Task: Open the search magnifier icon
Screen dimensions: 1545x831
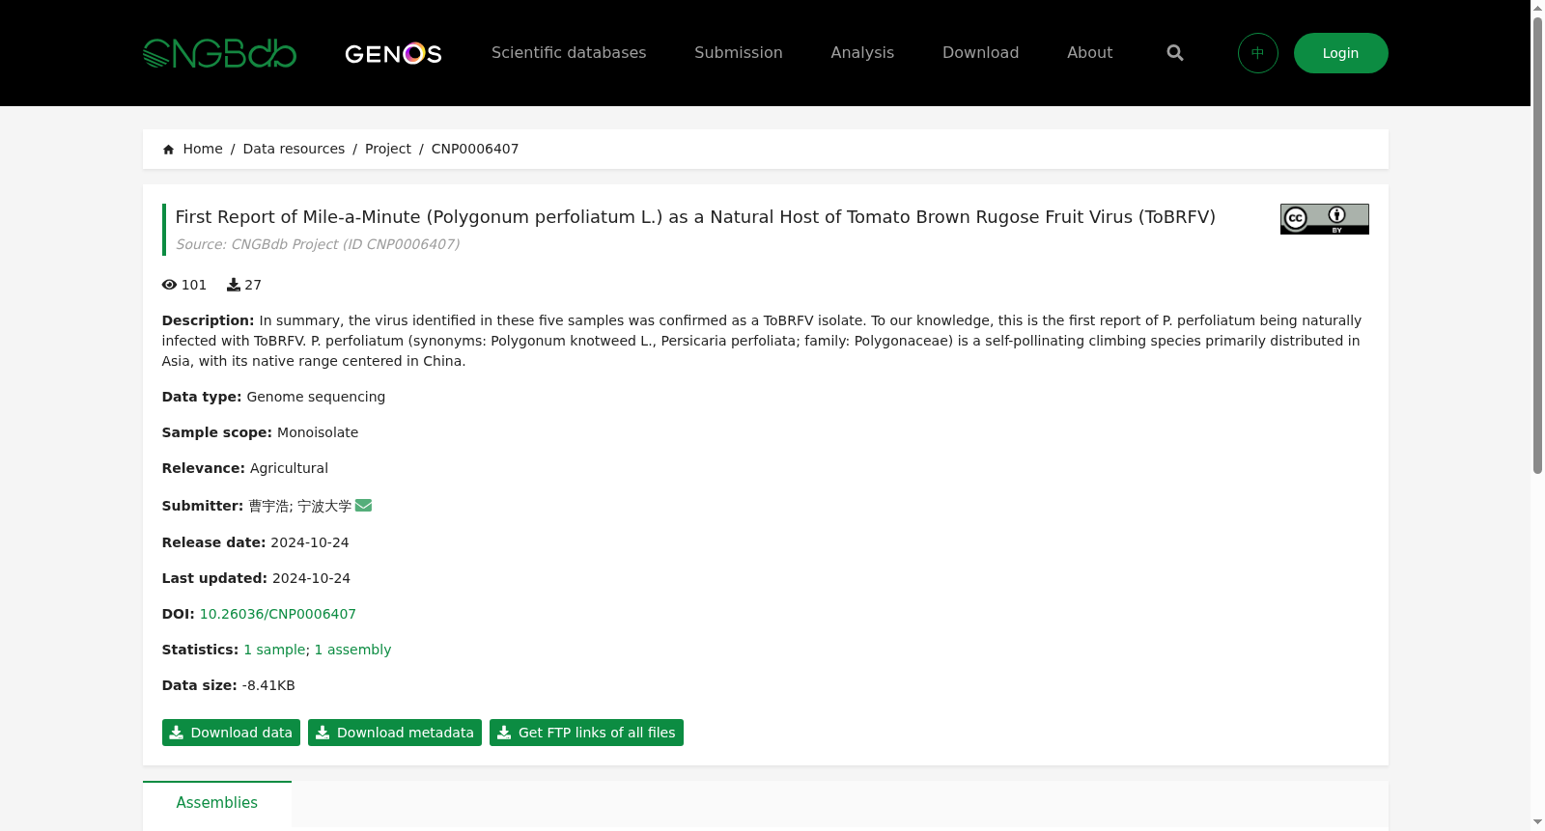Action: coord(1175,53)
